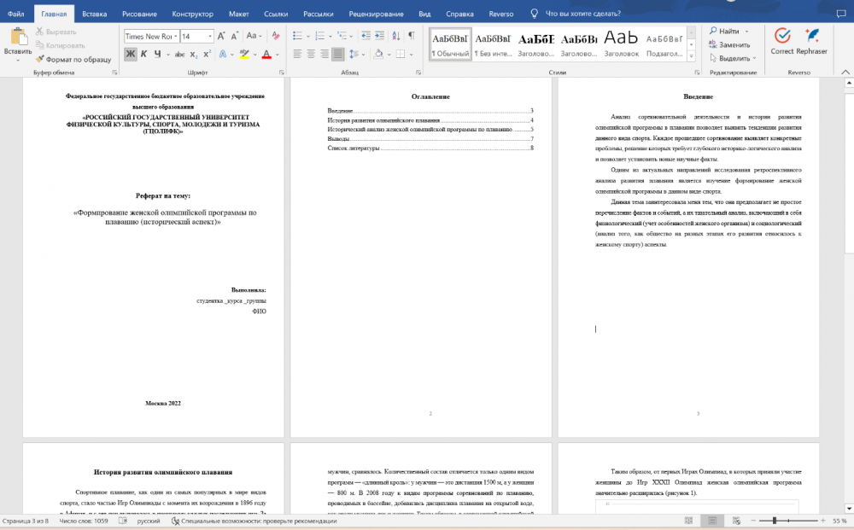
Task: Open the font size 14 dropdown
Action: pyautogui.click(x=210, y=37)
